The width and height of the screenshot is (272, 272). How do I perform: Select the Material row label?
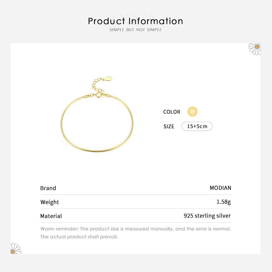click(x=51, y=216)
